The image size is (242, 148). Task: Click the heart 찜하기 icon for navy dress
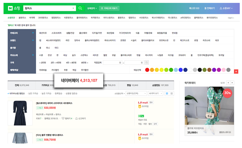63,118
